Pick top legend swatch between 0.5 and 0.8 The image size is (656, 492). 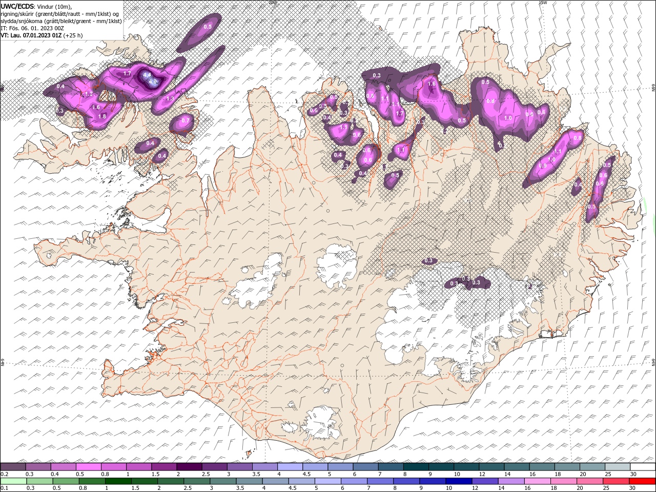click(88, 467)
